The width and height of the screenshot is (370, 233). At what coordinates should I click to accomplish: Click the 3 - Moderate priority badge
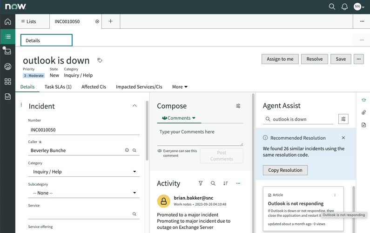coord(34,76)
